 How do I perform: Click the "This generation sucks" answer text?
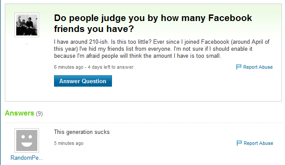(x=82, y=132)
